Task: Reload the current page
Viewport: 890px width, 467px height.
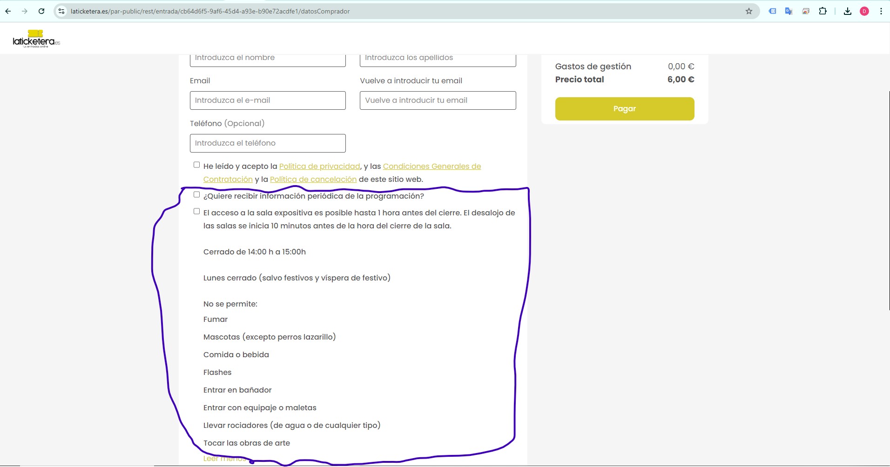Action: pyautogui.click(x=41, y=11)
